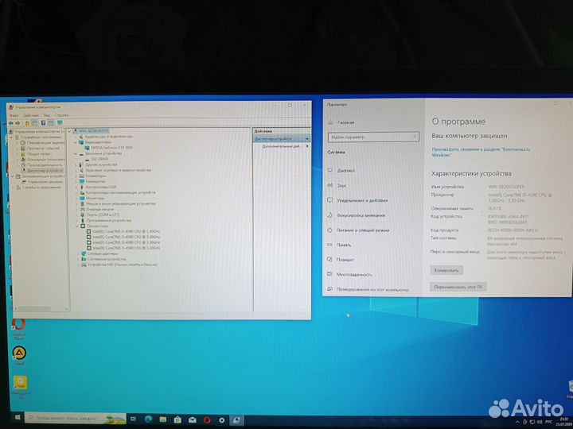Launch Microsoft Edge from taskbar
573x429 pixels.
point(148,419)
